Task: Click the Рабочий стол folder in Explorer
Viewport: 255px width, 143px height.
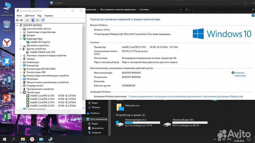Action: tap(128, 107)
